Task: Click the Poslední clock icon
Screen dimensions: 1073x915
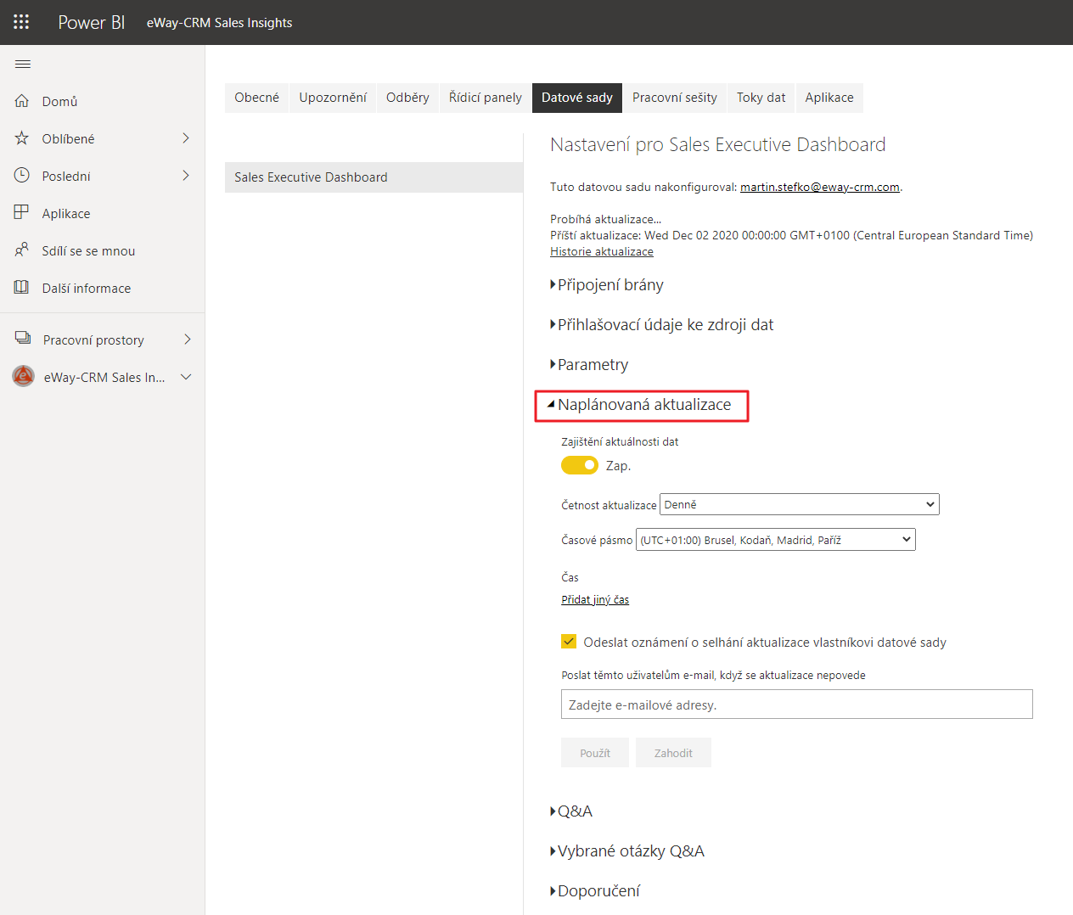Action: pos(22,176)
